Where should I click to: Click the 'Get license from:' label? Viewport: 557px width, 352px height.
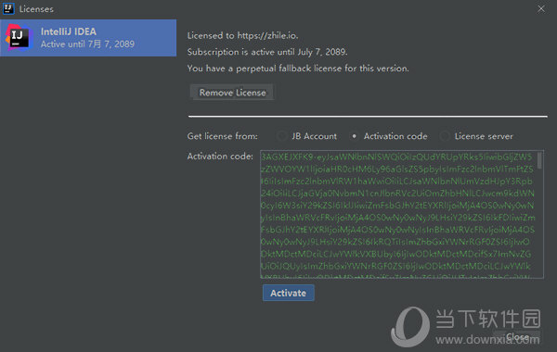pyautogui.click(x=223, y=136)
